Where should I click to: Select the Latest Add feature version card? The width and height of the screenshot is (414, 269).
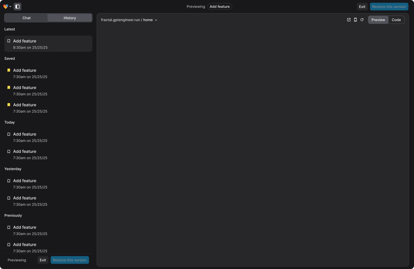[x=48, y=44]
